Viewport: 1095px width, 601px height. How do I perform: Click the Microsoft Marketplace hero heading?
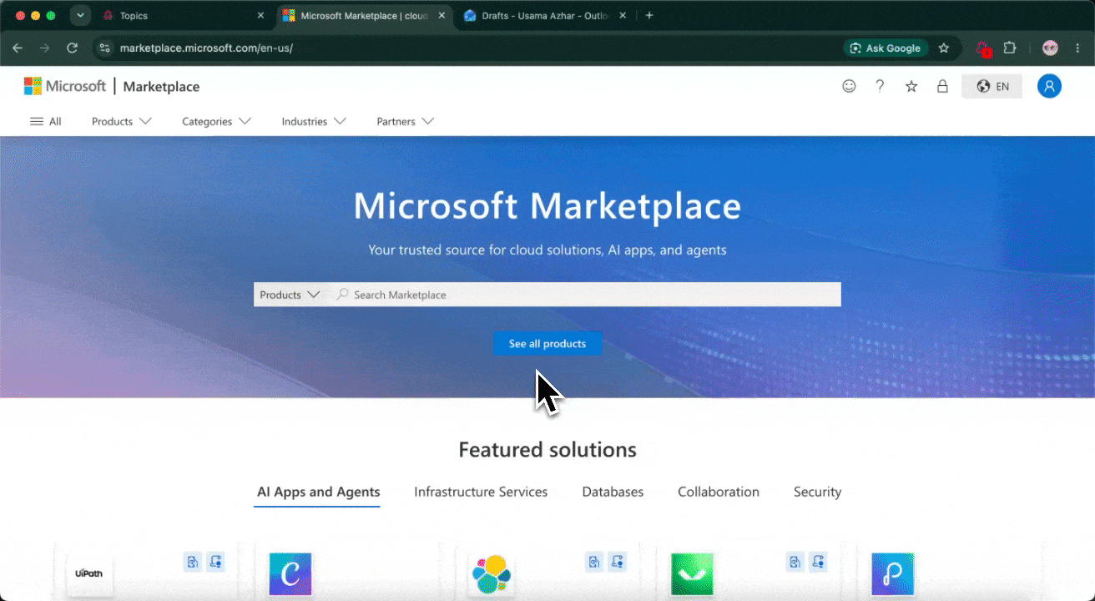pyautogui.click(x=547, y=206)
